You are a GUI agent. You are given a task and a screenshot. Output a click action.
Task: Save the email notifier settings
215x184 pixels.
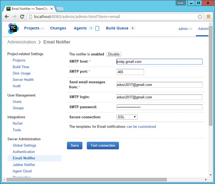coord(75,146)
